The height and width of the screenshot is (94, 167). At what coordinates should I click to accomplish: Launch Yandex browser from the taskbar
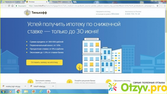(49, 92)
